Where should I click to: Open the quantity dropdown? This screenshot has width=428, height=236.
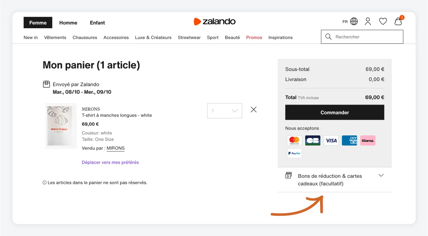tap(225, 111)
